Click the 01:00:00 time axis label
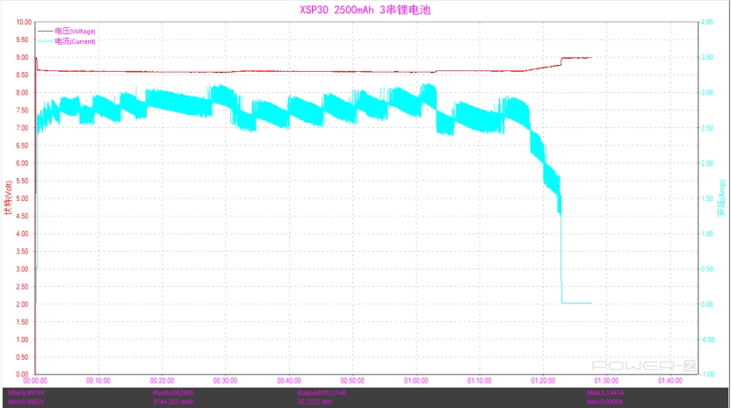The image size is (731, 408). tap(416, 381)
